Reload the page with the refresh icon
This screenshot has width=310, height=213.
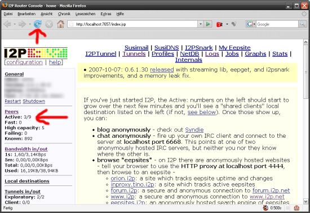38,24
